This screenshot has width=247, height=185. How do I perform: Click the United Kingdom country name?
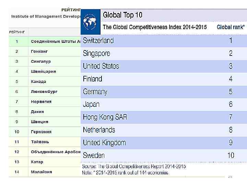104,143
